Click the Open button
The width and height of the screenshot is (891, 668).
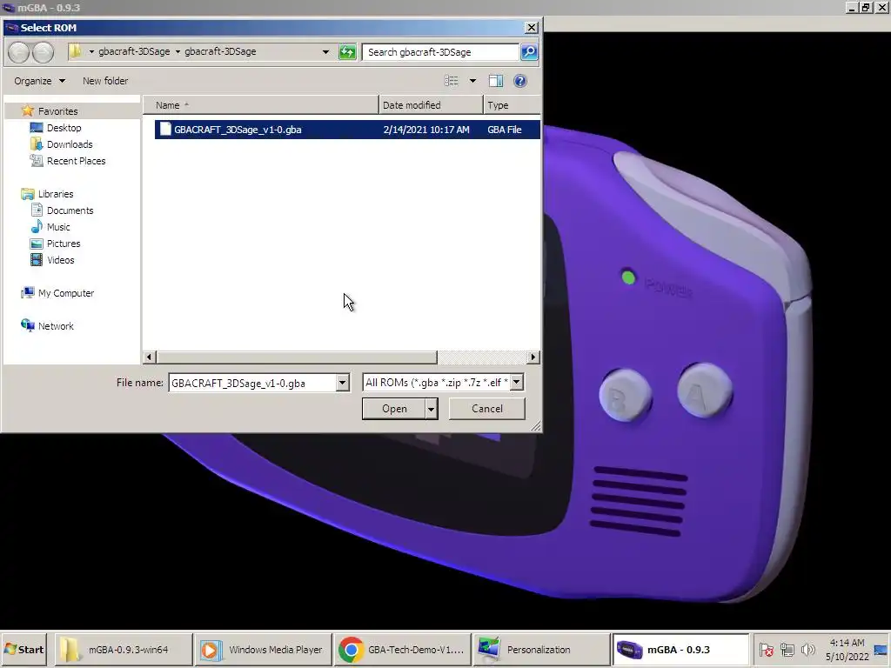[x=394, y=409]
